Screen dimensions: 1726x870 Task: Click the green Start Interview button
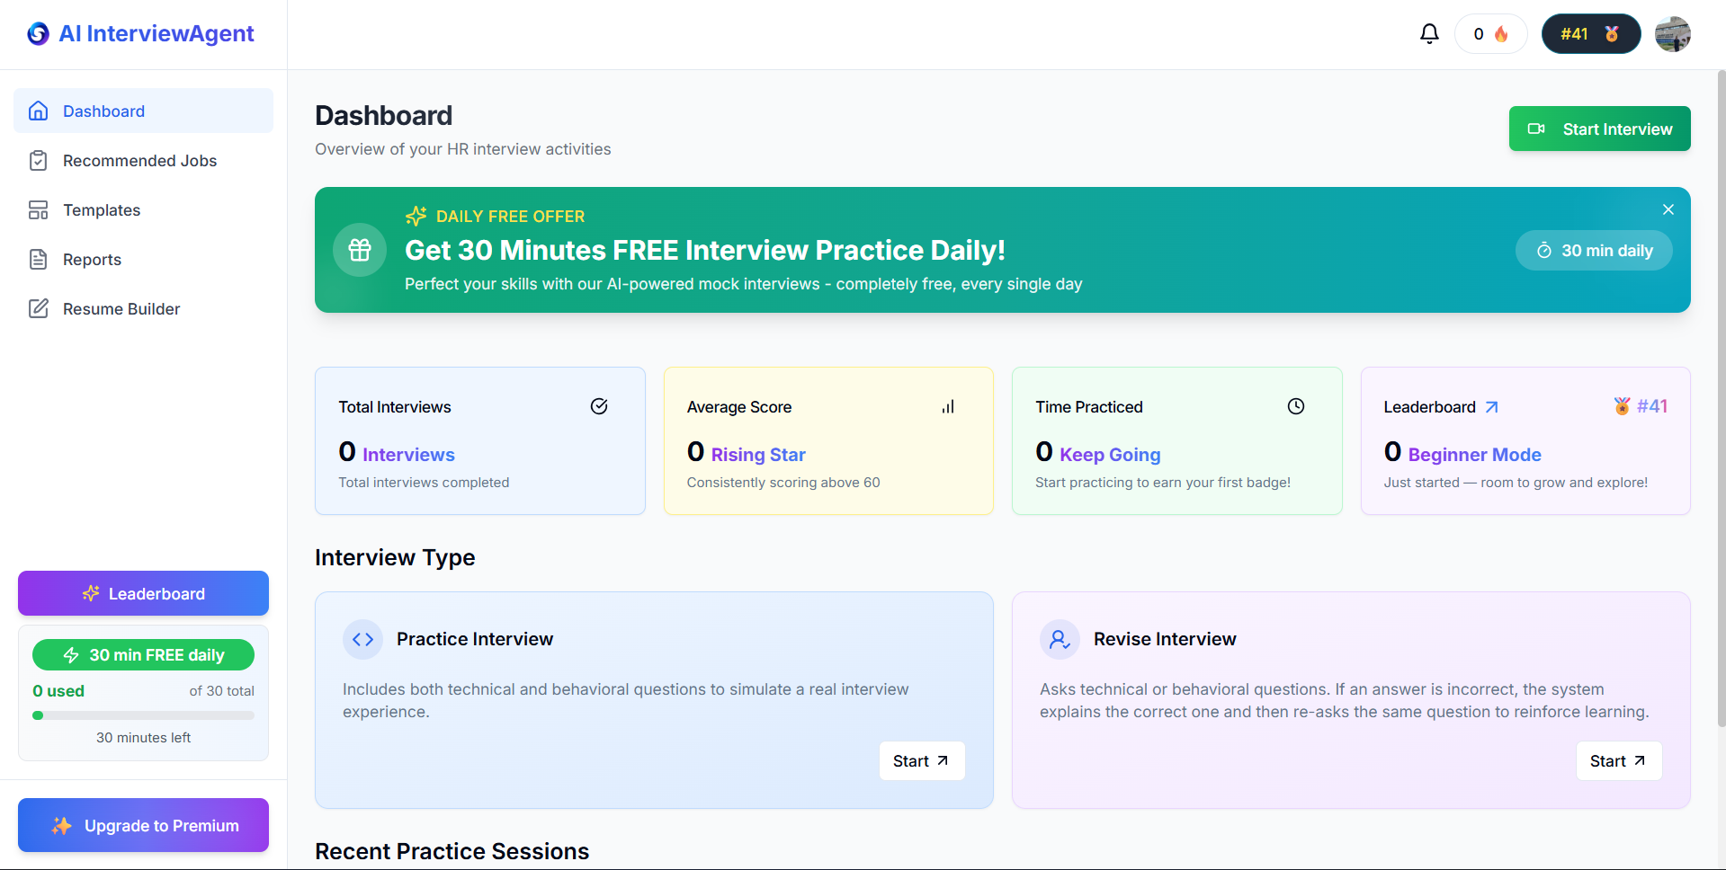pyautogui.click(x=1599, y=129)
